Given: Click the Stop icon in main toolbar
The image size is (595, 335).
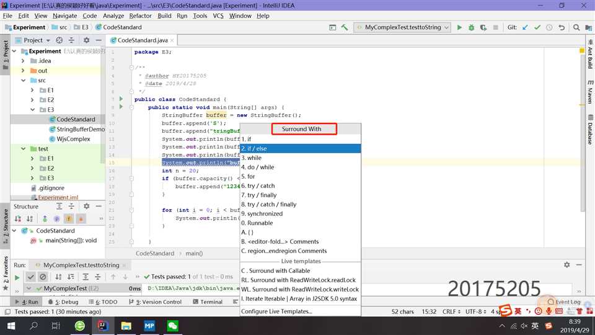Looking at the screenshot, I should [x=495, y=27].
